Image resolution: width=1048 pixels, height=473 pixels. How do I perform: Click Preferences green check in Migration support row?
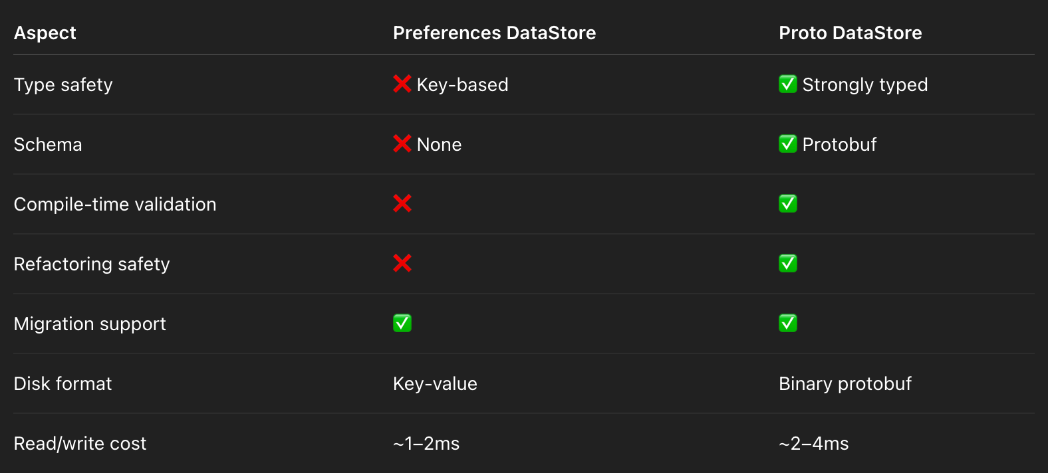click(402, 324)
